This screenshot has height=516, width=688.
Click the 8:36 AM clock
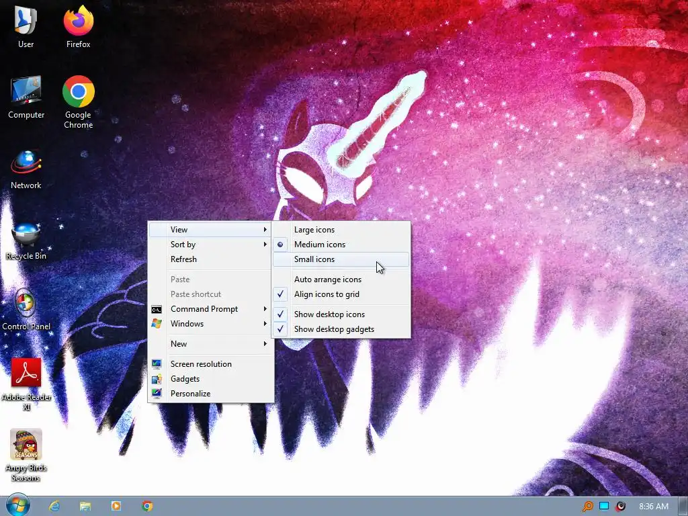point(653,507)
